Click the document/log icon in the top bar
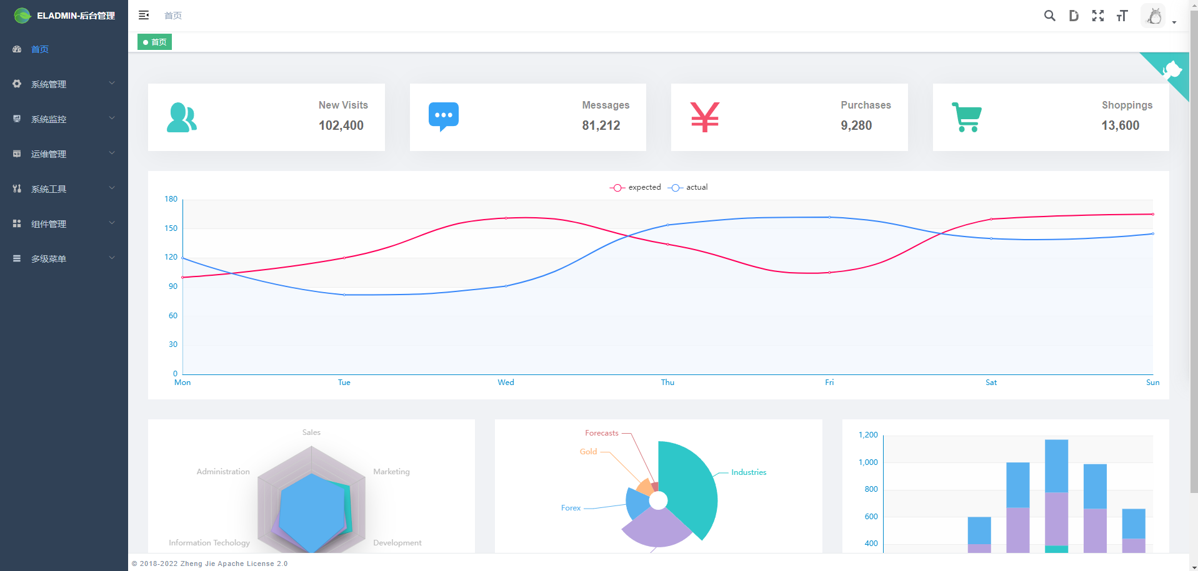This screenshot has height=571, width=1198. (x=1074, y=16)
